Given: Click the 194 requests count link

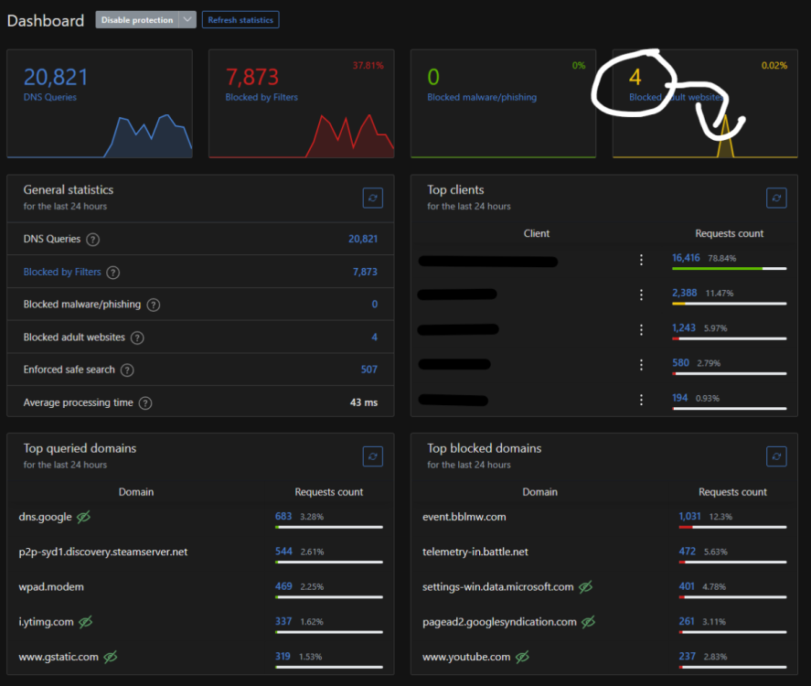Looking at the screenshot, I should (x=679, y=398).
